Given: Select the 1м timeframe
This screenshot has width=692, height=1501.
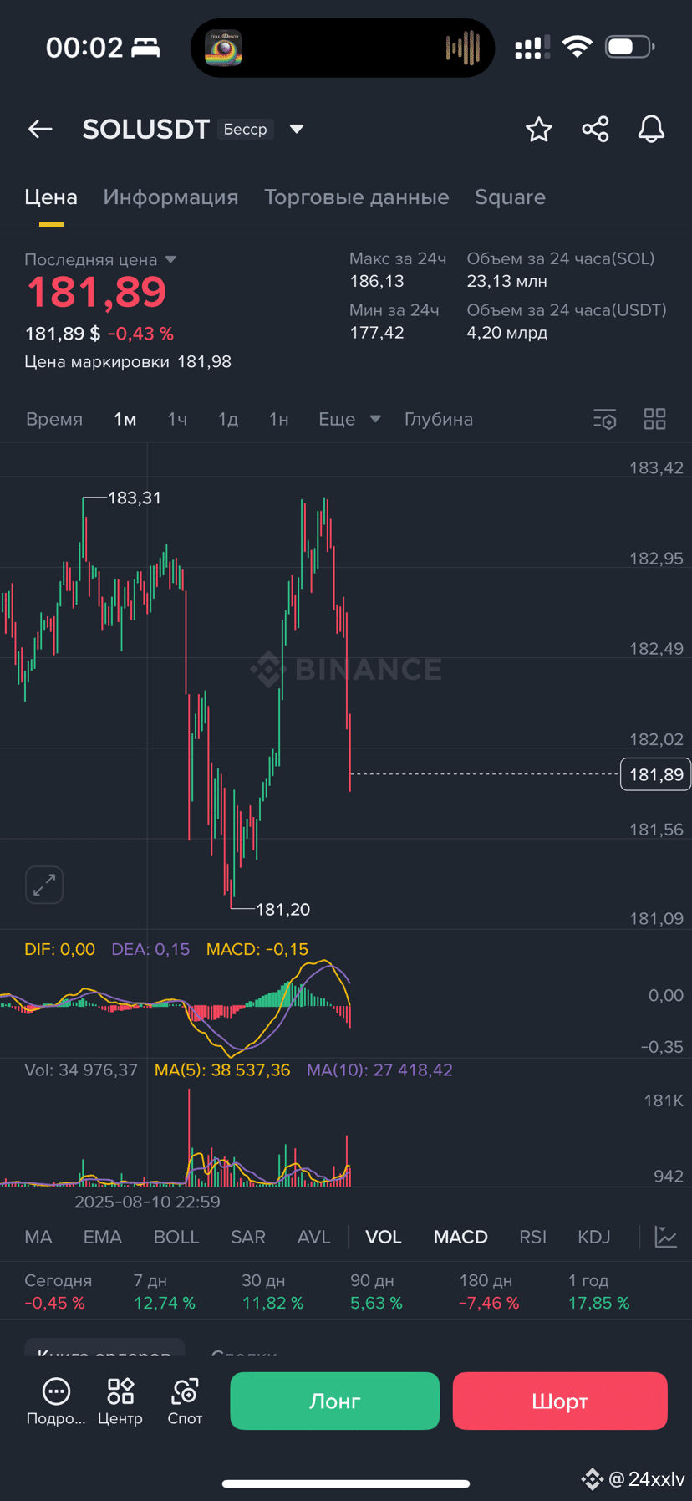Looking at the screenshot, I should point(125,419).
